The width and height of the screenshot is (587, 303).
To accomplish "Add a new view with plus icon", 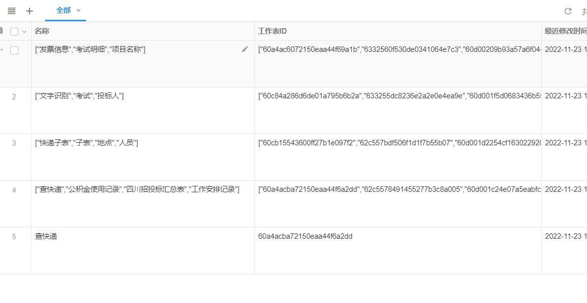I will click(30, 11).
